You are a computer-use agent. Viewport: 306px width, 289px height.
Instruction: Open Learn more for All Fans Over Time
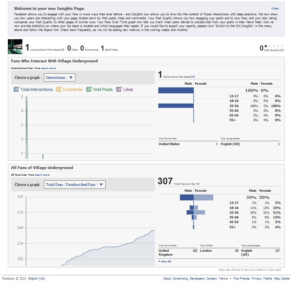(x=42, y=175)
